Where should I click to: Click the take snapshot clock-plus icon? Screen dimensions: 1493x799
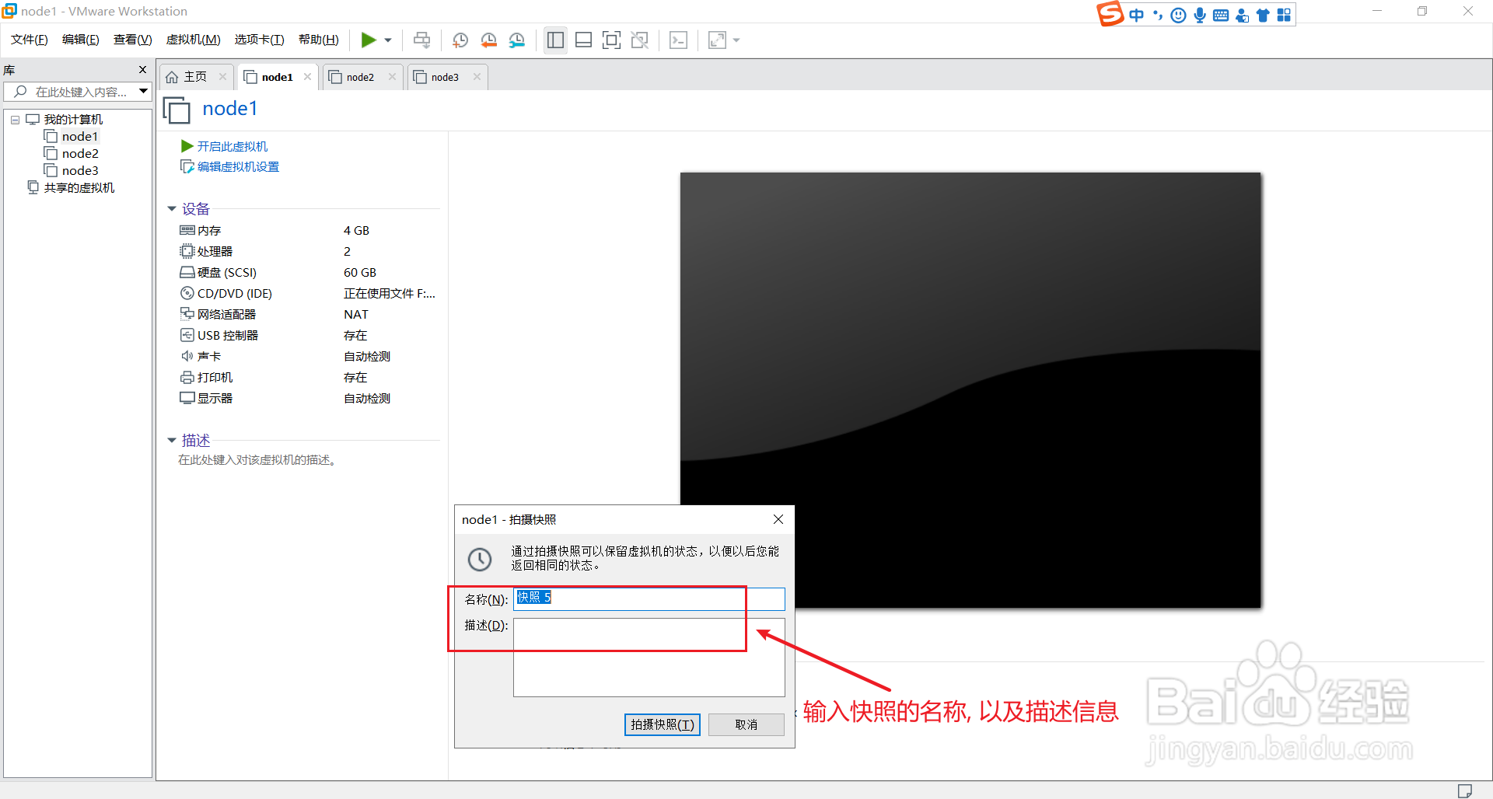[x=460, y=40]
